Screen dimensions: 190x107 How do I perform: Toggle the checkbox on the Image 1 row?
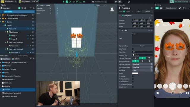(33, 35)
